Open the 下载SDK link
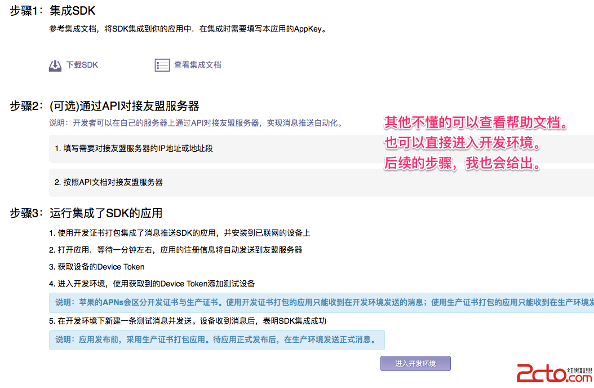Image resolution: width=594 pixels, height=388 pixels. click(x=82, y=65)
